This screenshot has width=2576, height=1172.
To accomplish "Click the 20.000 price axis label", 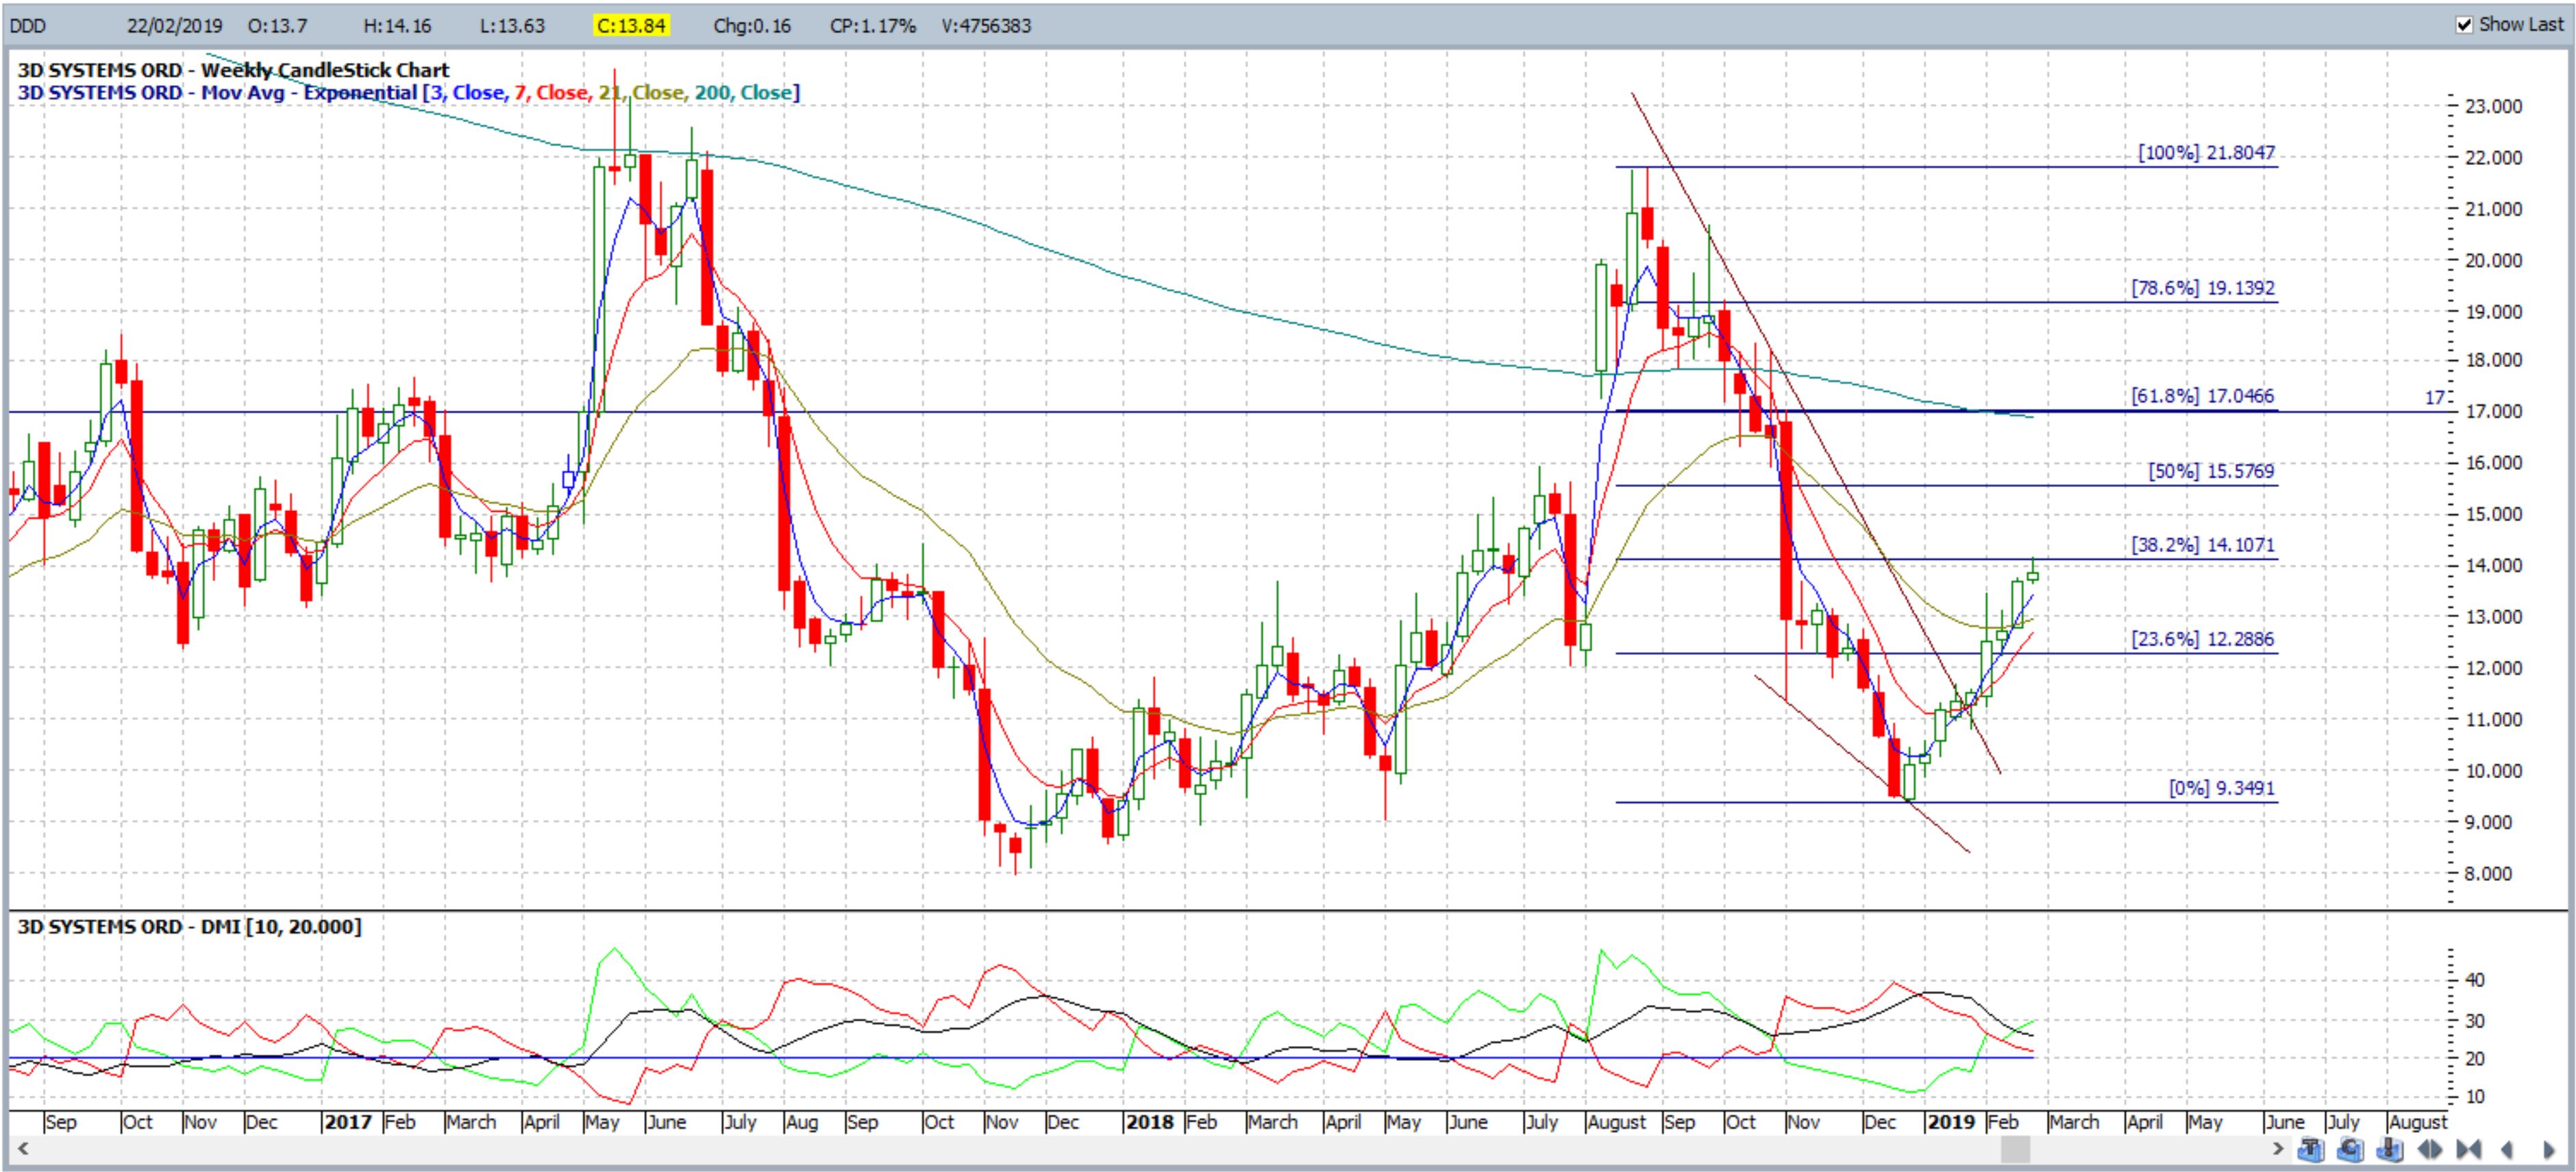I will [x=2494, y=260].
